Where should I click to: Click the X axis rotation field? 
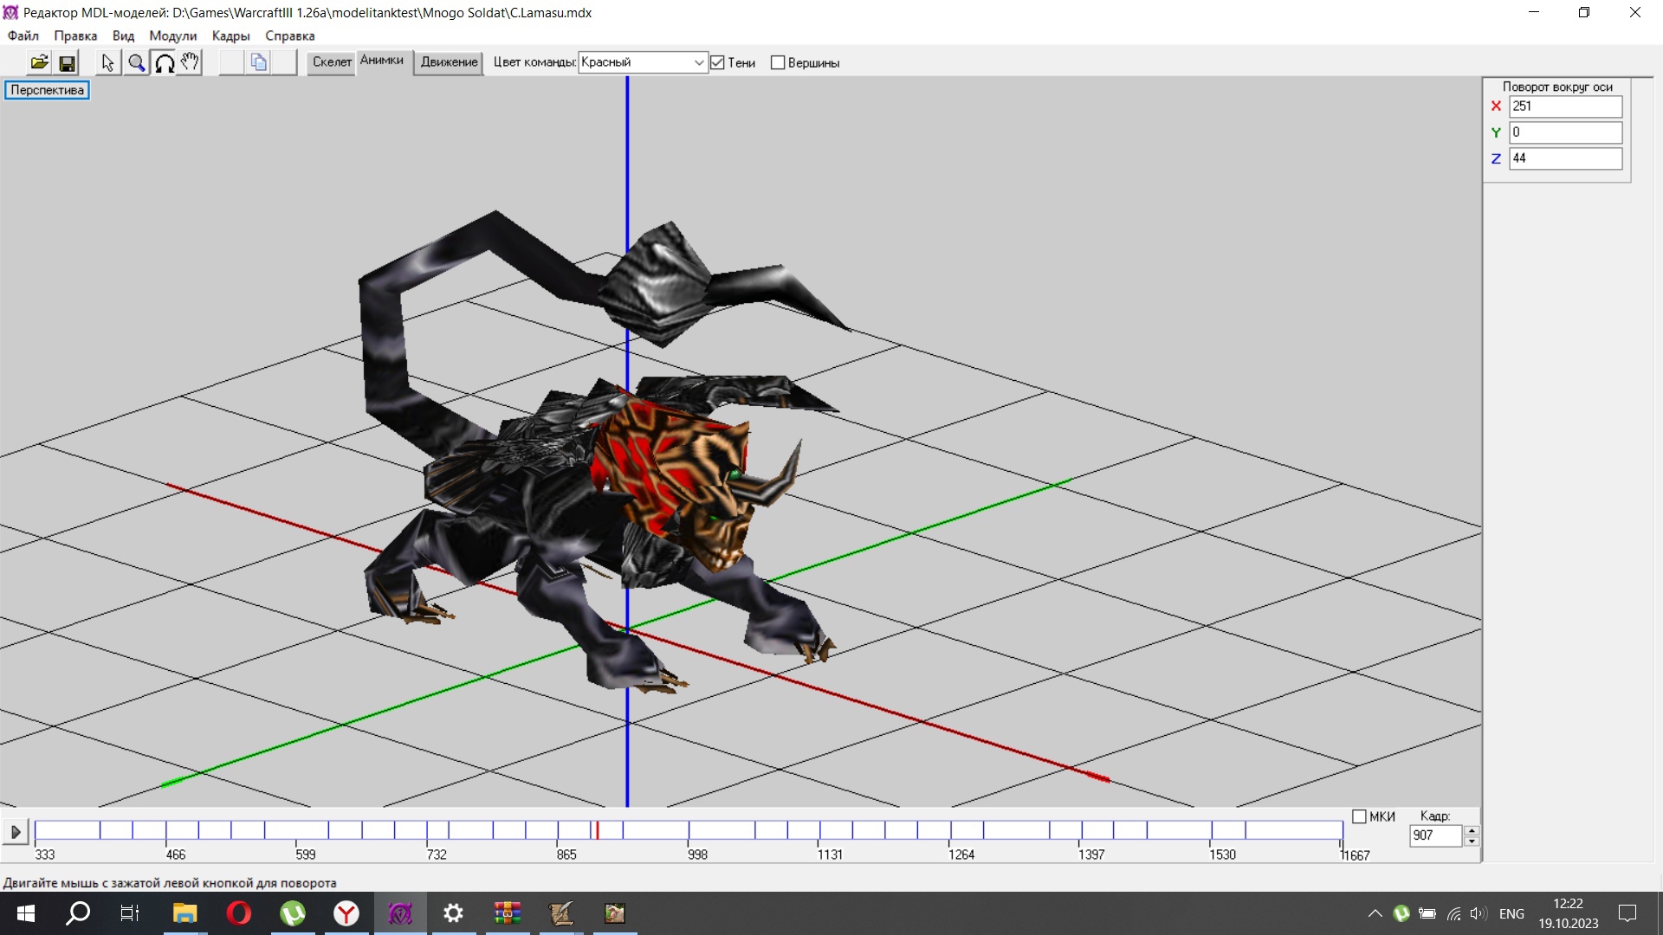click(1564, 106)
